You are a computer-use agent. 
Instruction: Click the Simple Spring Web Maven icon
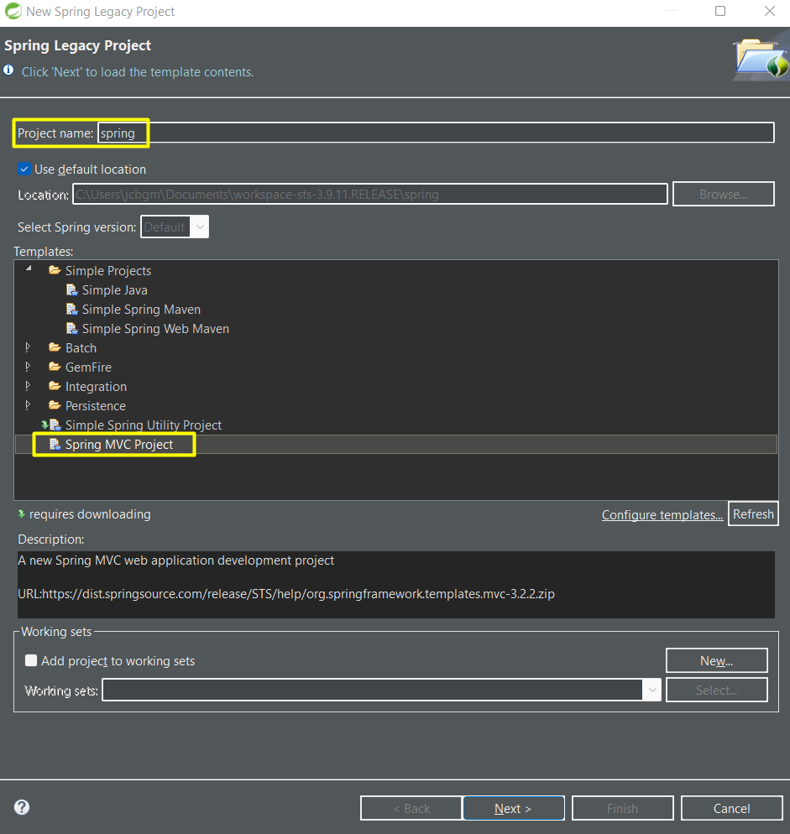(x=72, y=329)
